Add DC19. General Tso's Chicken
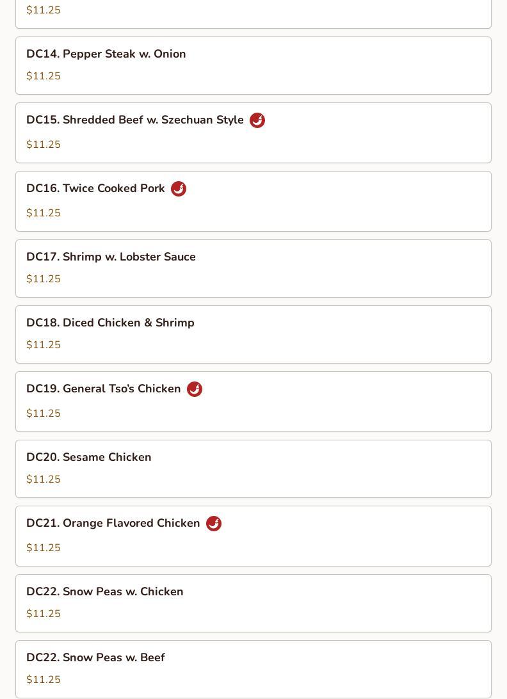The image size is (507, 699). [253, 401]
